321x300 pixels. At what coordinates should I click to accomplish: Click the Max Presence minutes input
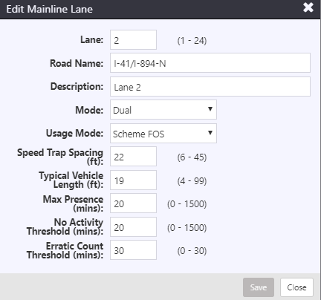[133, 203]
